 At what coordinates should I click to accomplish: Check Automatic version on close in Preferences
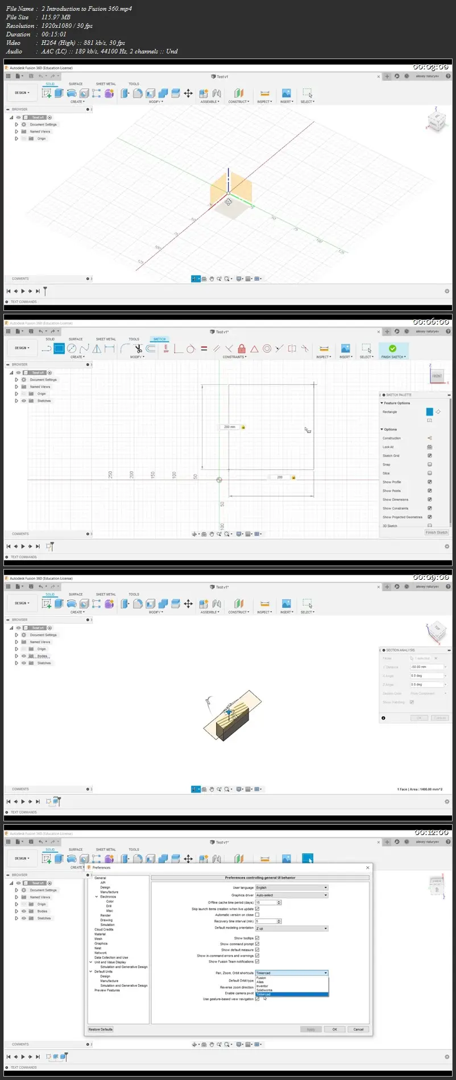click(257, 915)
